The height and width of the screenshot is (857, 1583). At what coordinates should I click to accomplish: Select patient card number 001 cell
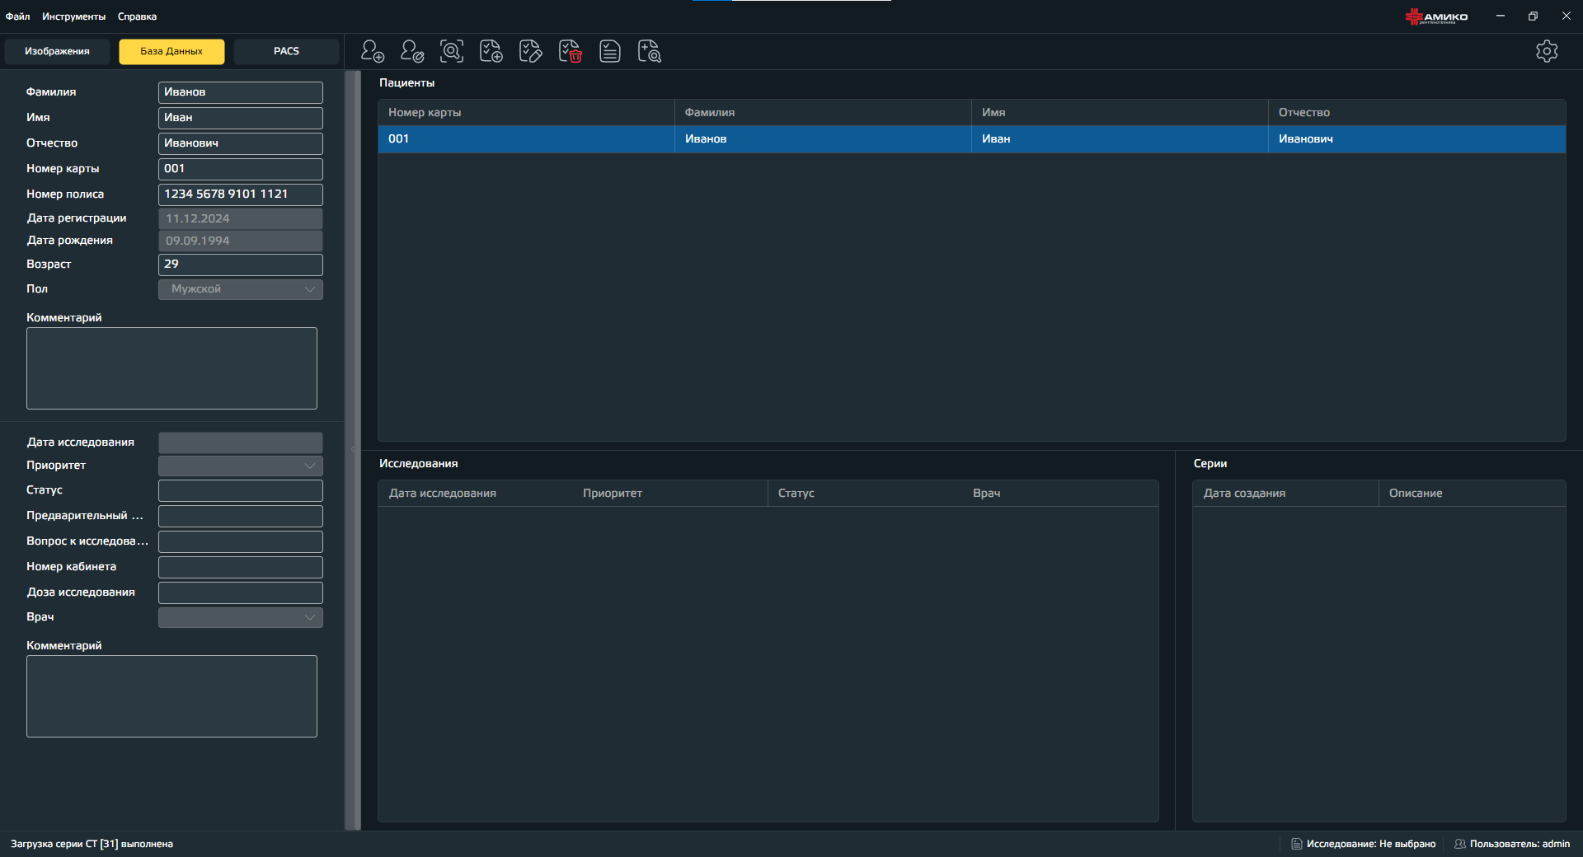point(526,139)
